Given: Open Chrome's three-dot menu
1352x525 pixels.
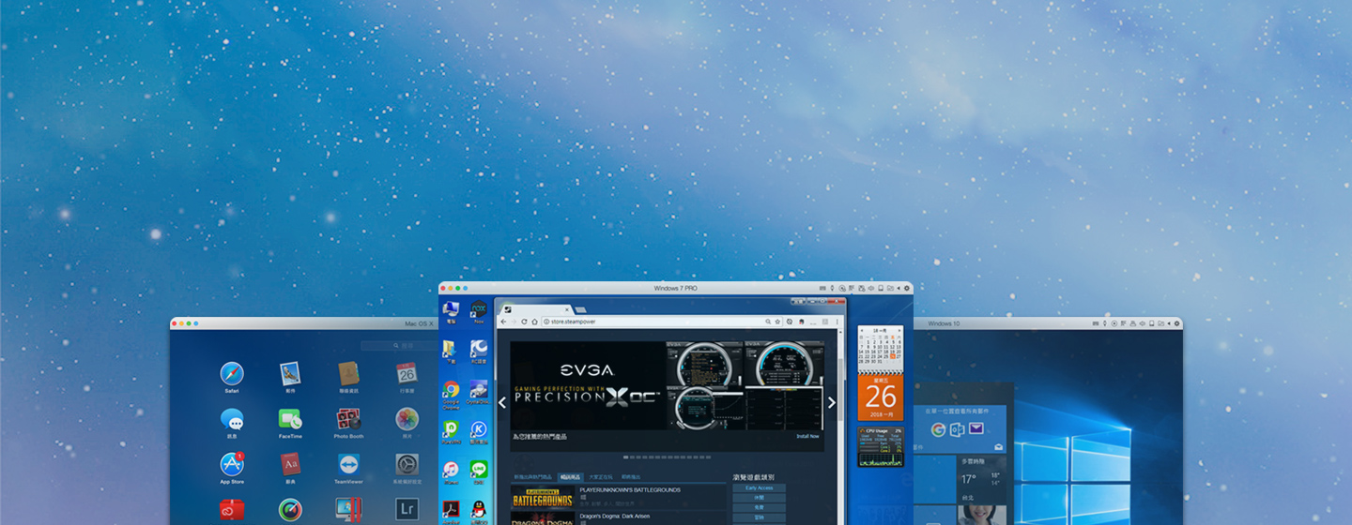Looking at the screenshot, I should [837, 322].
